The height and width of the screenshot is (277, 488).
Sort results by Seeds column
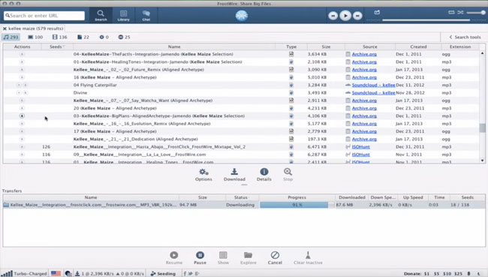57,47
